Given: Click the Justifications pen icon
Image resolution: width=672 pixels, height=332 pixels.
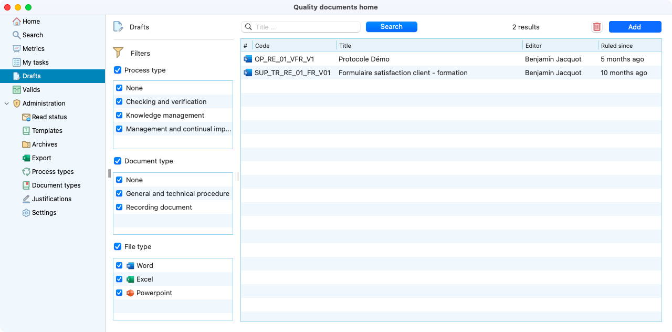Looking at the screenshot, I should coord(26,199).
